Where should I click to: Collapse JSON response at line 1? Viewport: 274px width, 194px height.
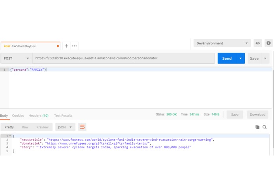click(10, 136)
